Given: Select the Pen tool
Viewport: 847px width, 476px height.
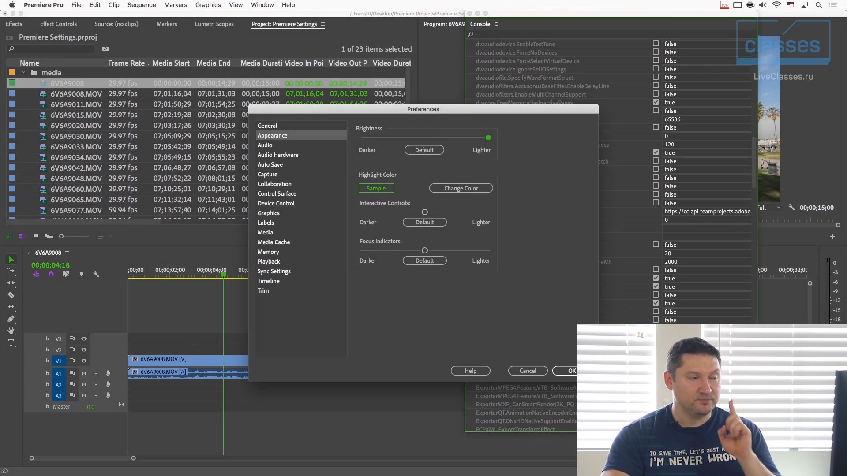Looking at the screenshot, I should coord(11,319).
